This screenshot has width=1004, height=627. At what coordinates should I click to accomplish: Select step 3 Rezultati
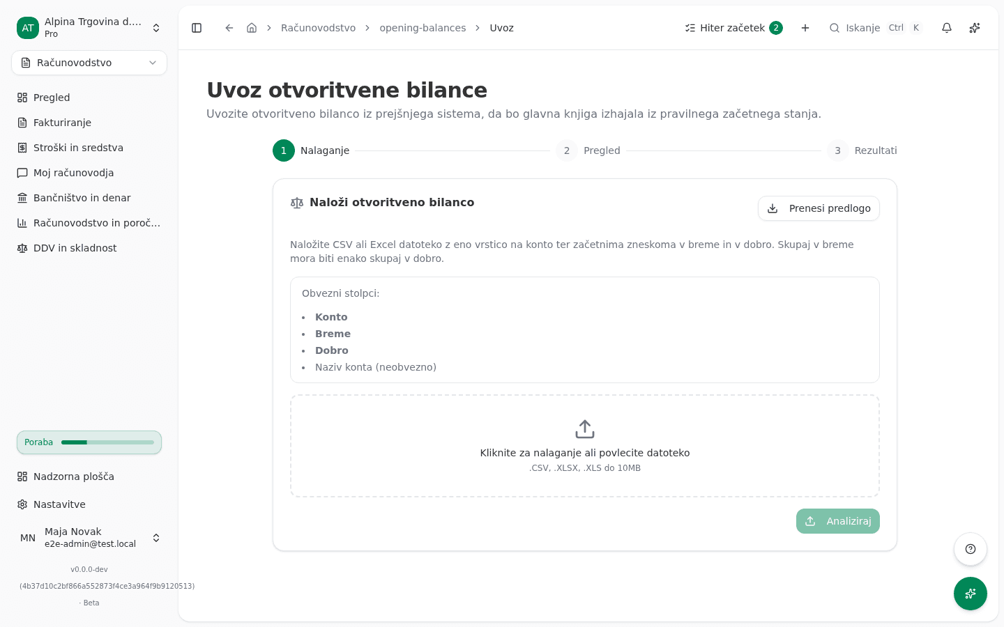(862, 150)
